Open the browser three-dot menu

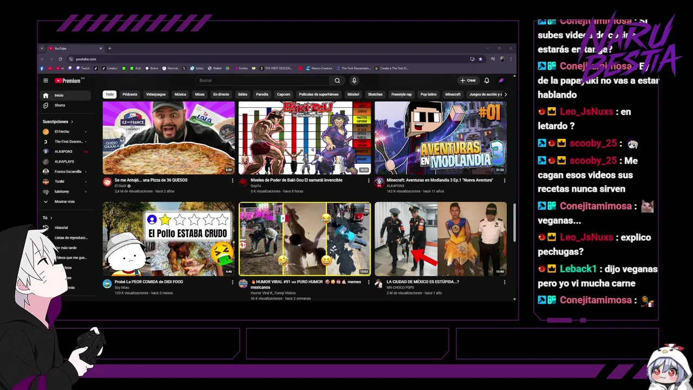[511, 59]
